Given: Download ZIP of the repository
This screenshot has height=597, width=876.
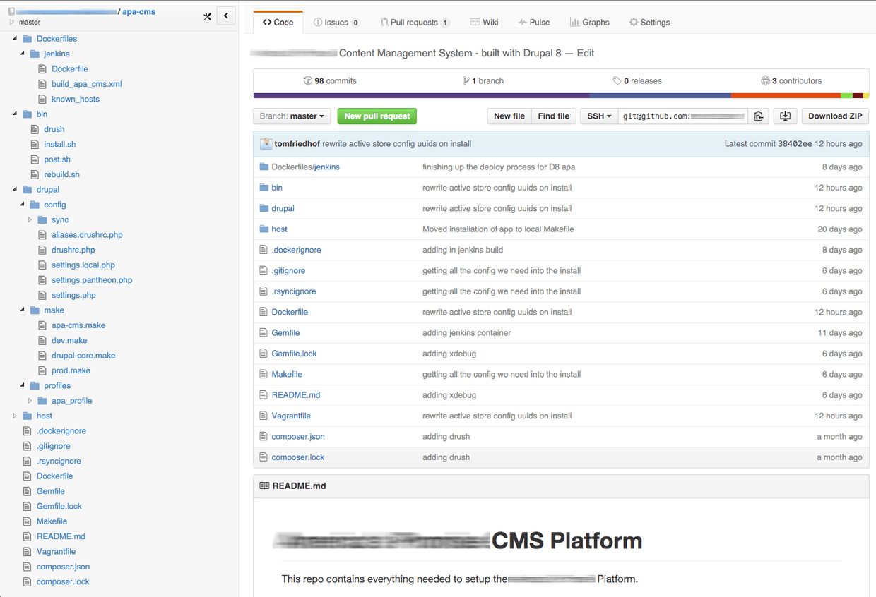Looking at the screenshot, I should (835, 116).
